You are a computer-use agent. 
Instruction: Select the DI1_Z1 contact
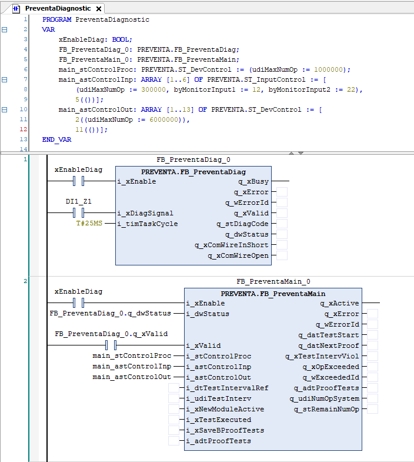(79, 212)
